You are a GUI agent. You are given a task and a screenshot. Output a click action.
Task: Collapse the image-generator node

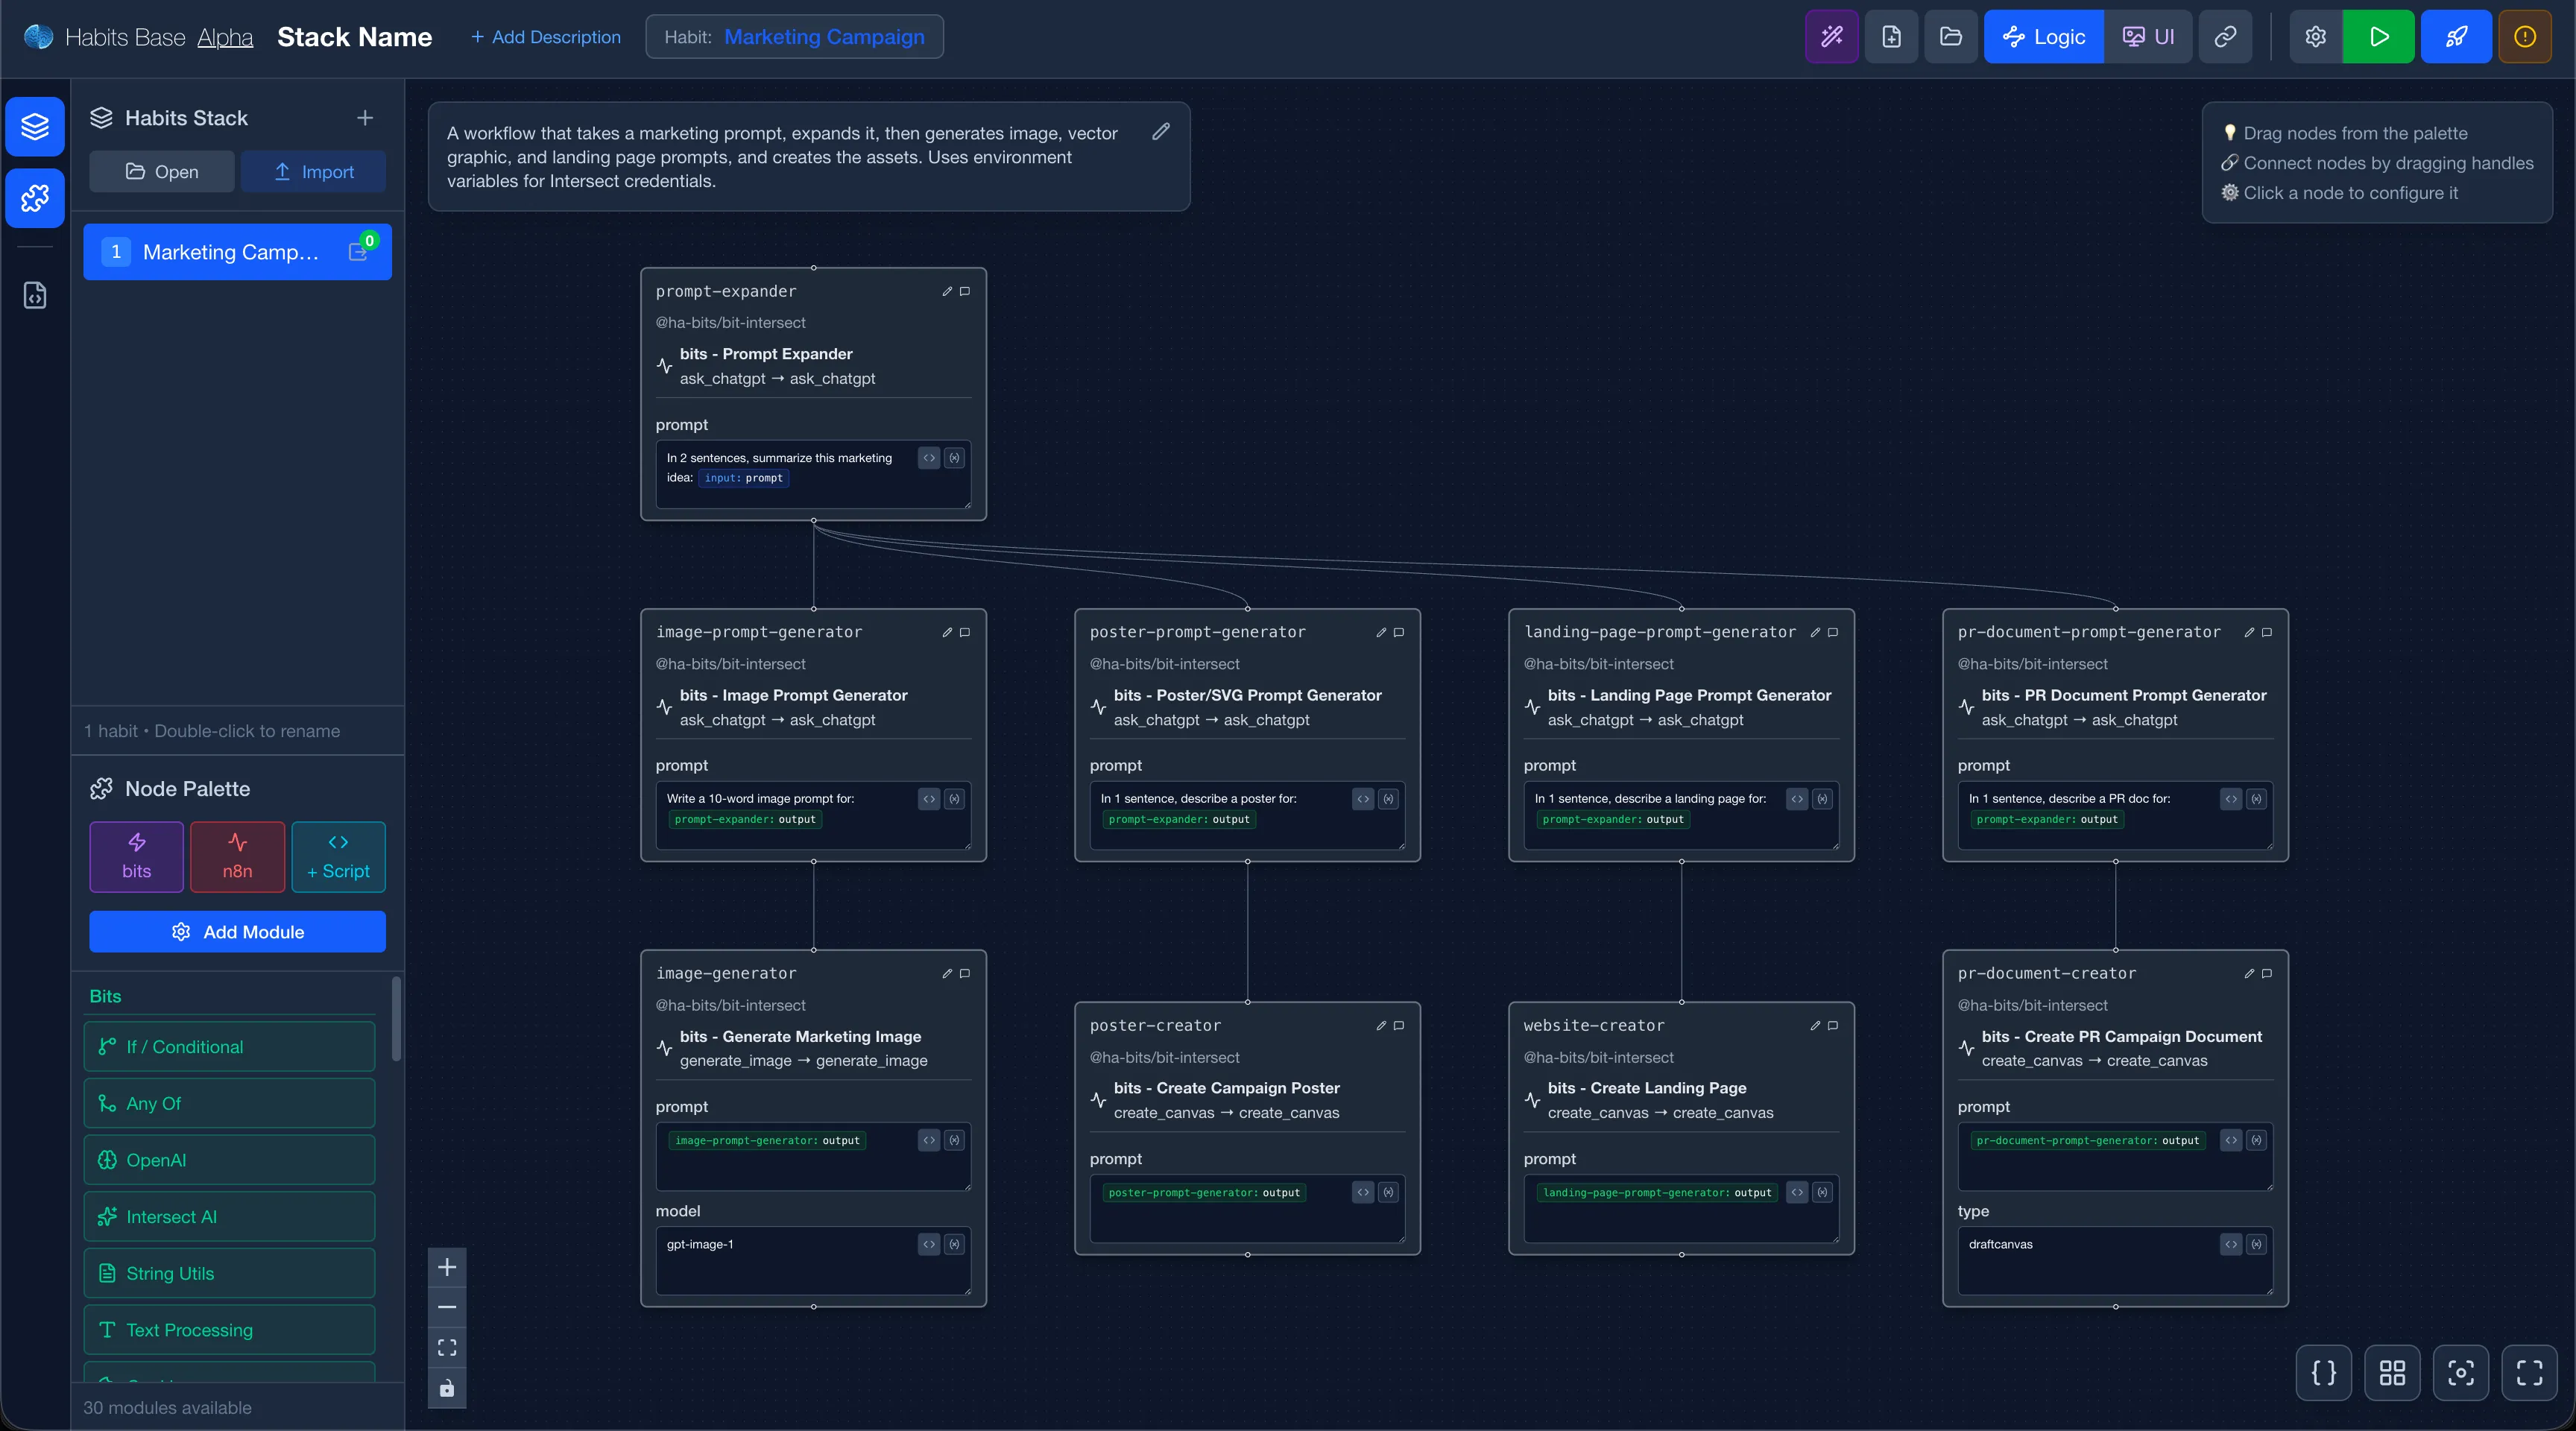[x=965, y=973]
